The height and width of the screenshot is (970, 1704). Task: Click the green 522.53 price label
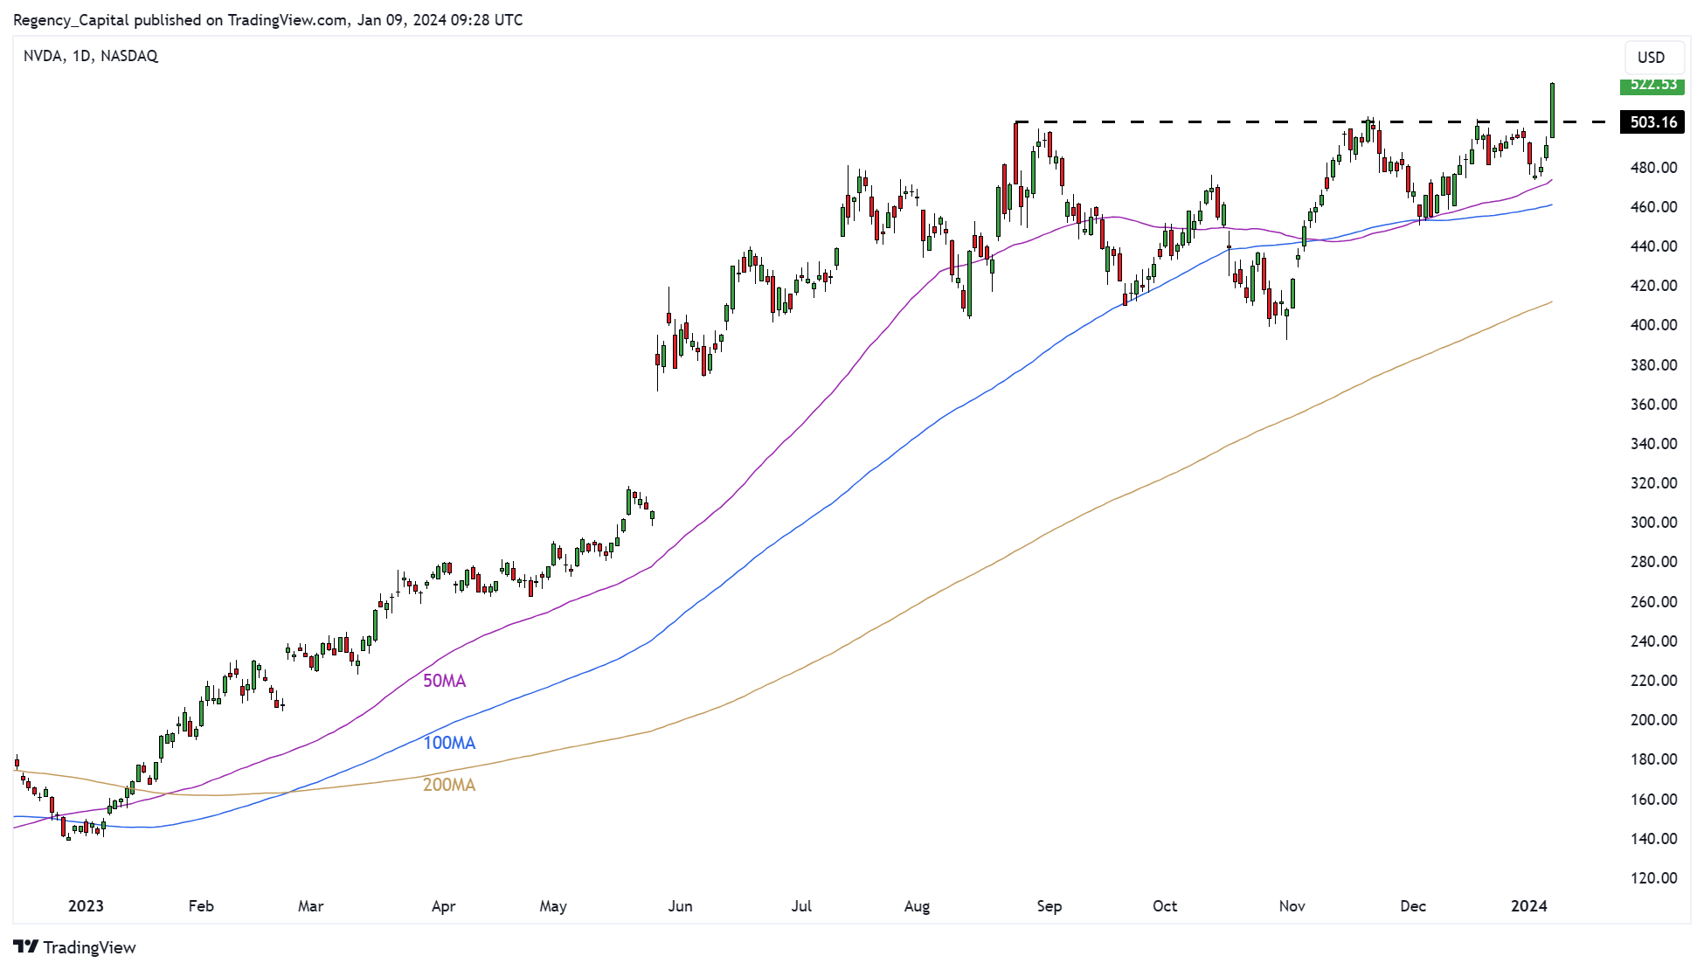[x=1652, y=85]
